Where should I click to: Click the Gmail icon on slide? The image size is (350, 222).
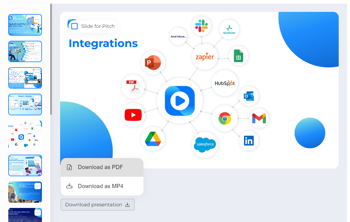[x=259, y=119]
